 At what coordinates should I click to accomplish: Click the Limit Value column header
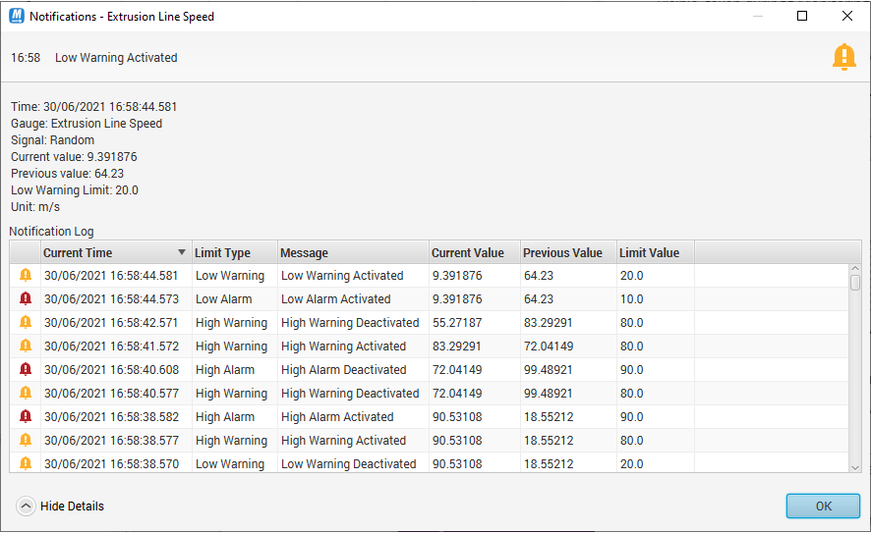[x=649, y=253]
